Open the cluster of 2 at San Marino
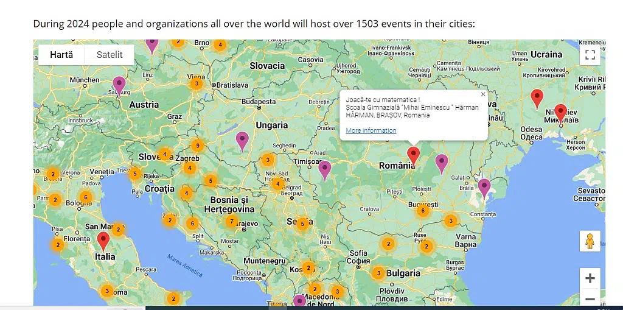 (x=118, y=229)
